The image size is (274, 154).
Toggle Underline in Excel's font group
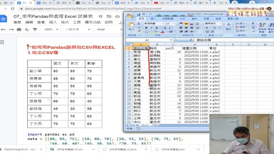157,28
